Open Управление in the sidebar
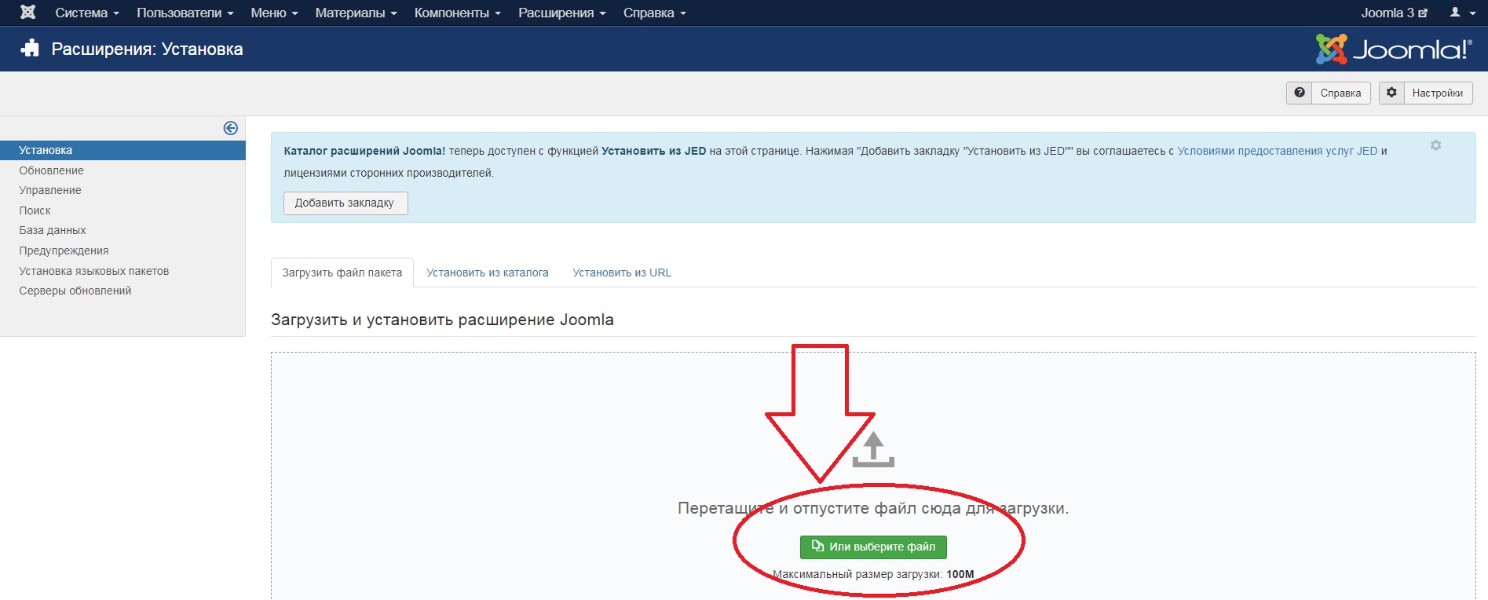 50,190
